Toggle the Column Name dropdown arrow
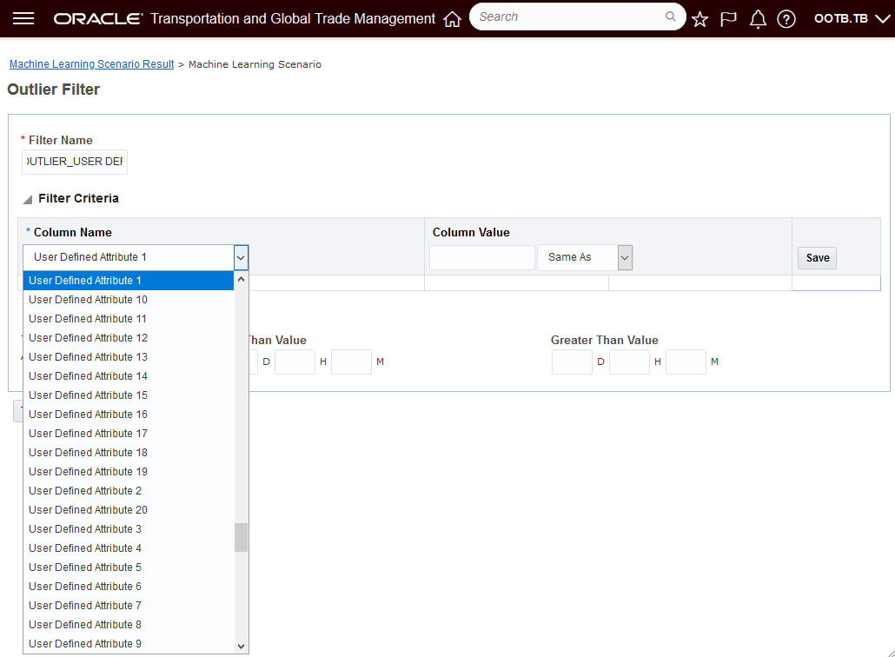Viewport: 895px width, 657px height. click(x=241, y=257)
